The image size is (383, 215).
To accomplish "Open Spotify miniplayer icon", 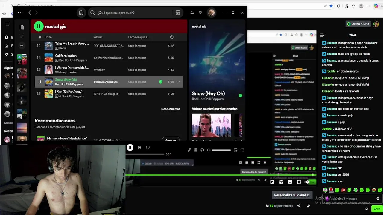I will click(235, 150).
